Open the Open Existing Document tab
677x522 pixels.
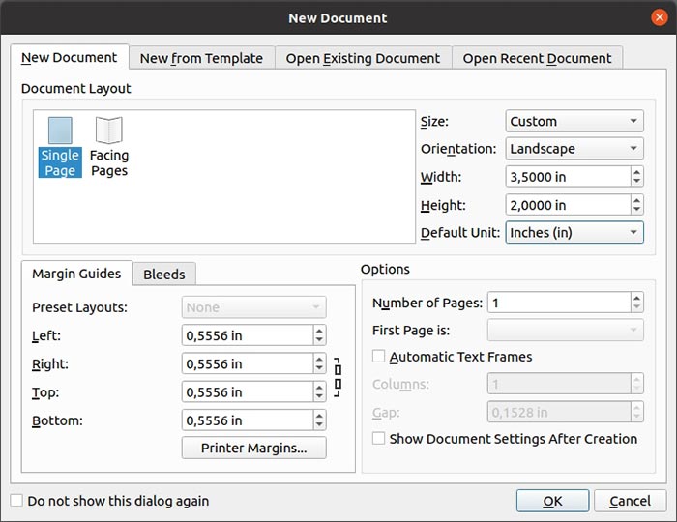[363, 58]
